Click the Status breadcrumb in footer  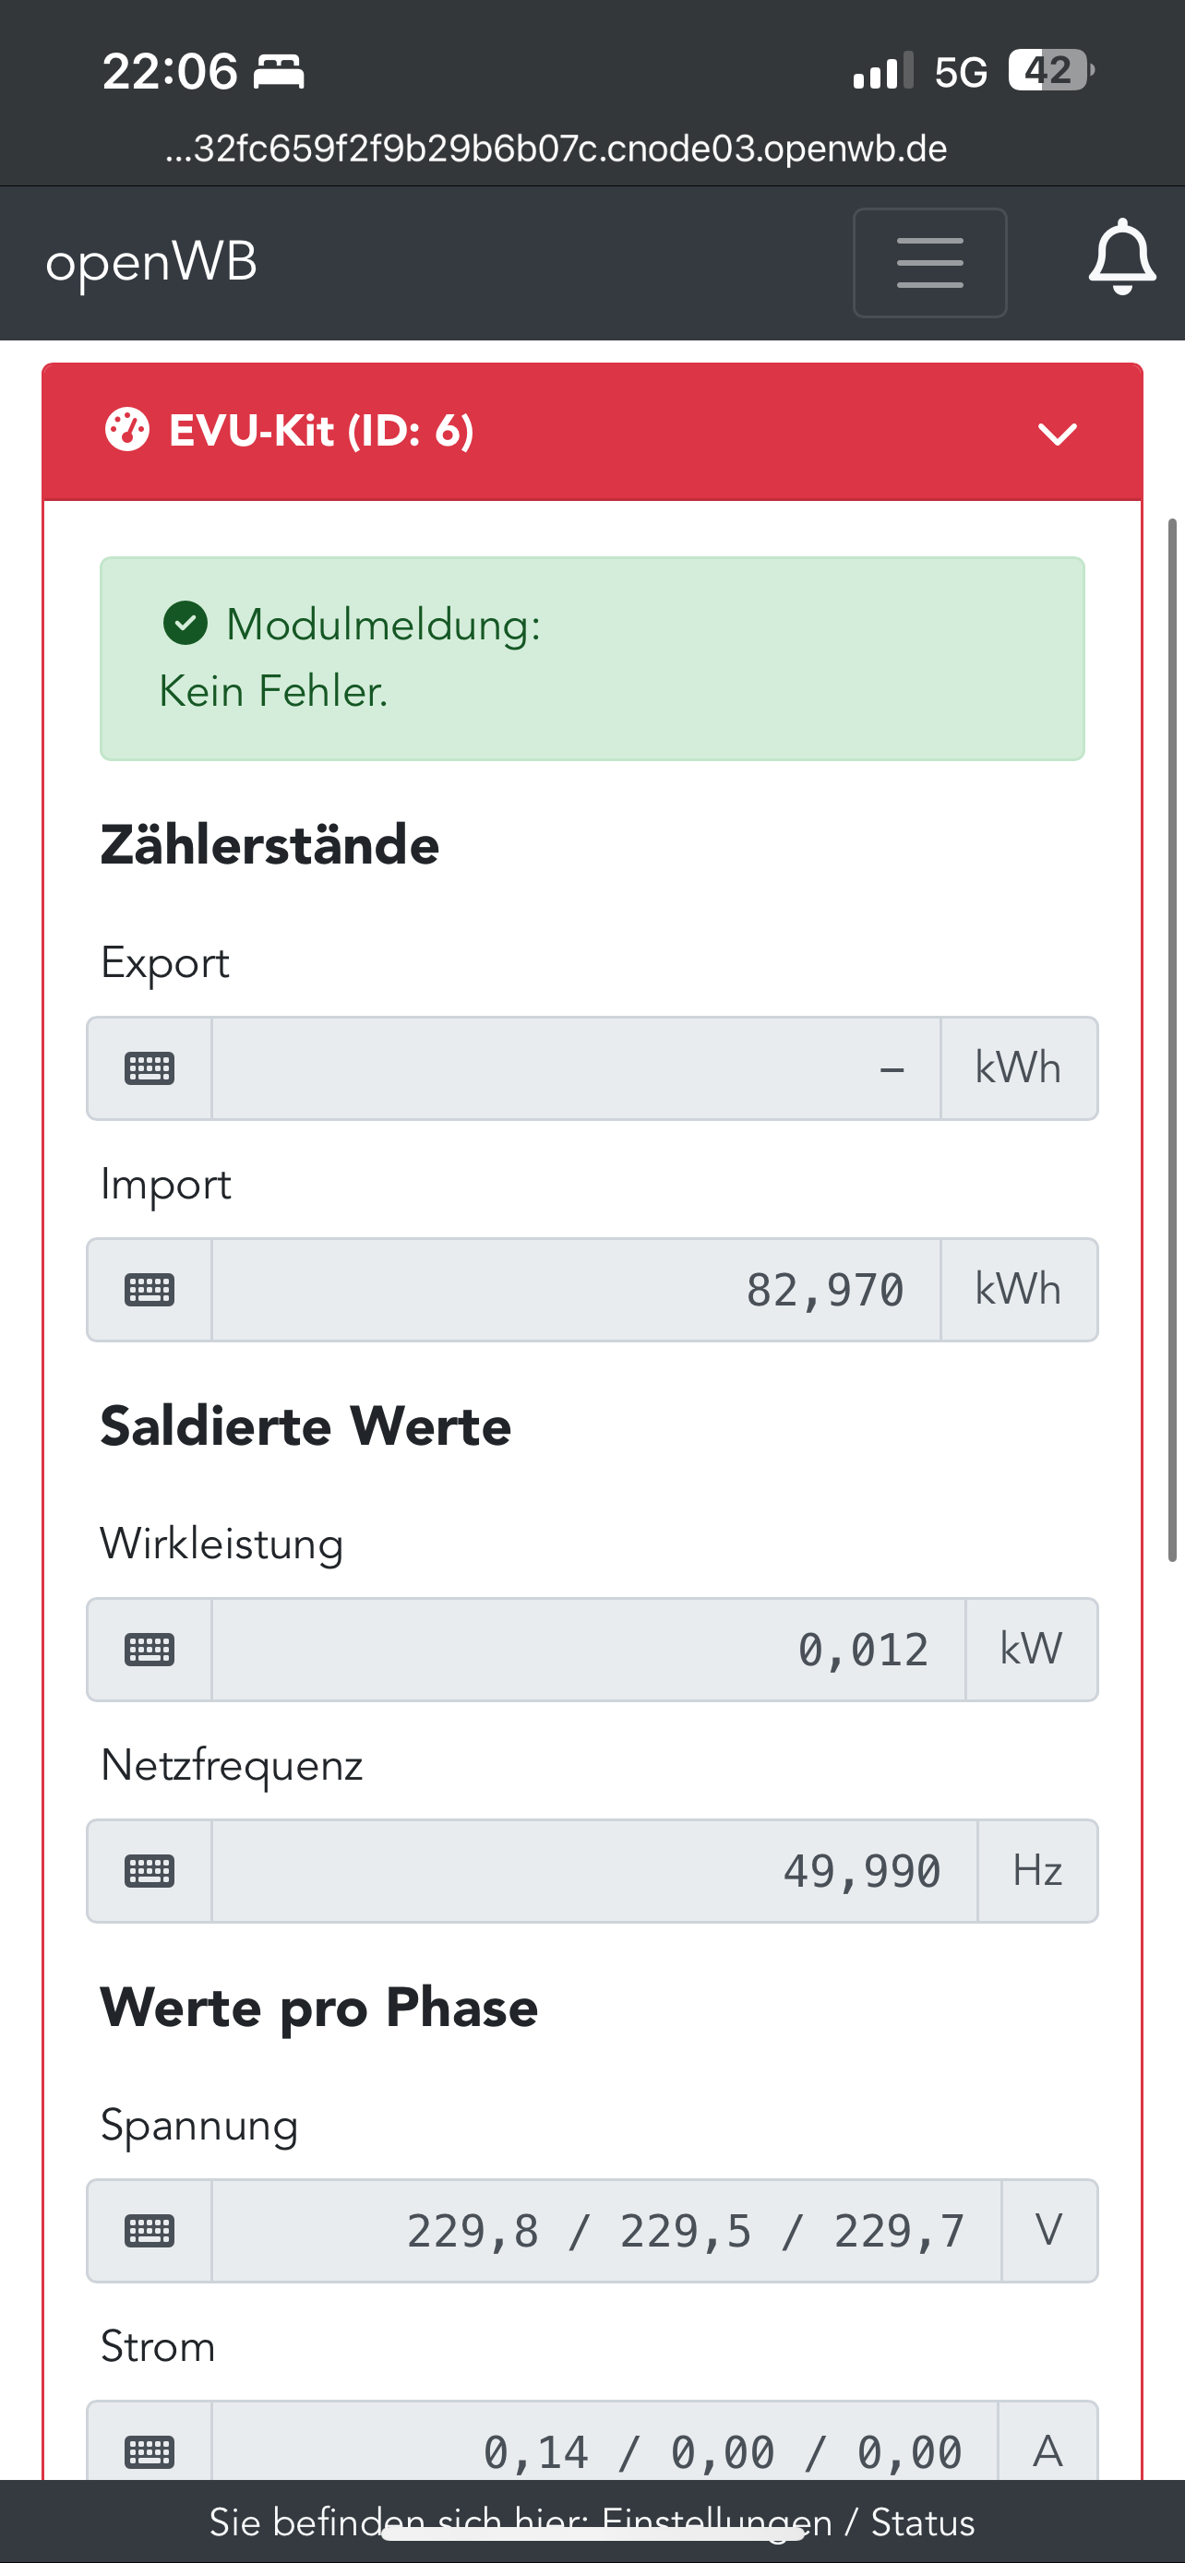pyautogui.click(x=922, y=2522)
